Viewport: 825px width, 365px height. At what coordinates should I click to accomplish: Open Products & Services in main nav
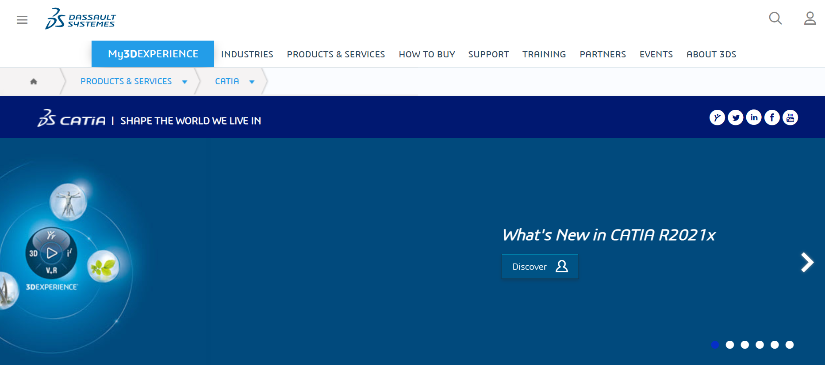(336, 54)
